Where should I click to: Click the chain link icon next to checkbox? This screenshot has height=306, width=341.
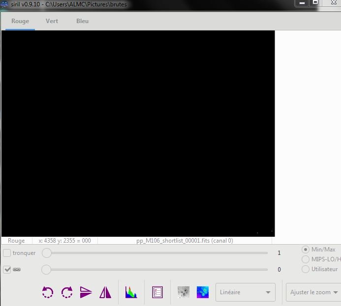(x=17, y=270)
